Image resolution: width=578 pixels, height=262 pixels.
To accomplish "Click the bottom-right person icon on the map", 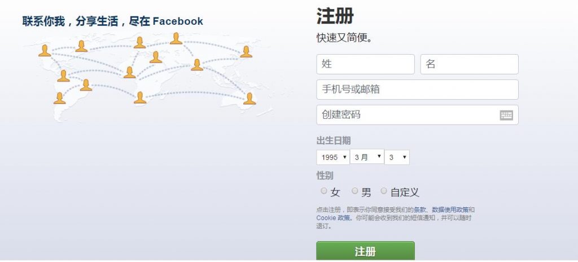I will (x=249, y=99).
